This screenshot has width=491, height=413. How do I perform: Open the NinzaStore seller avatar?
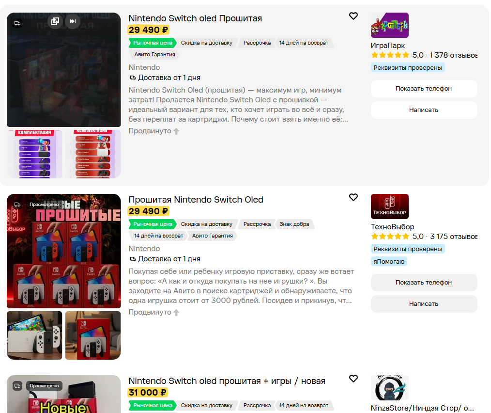389,388
